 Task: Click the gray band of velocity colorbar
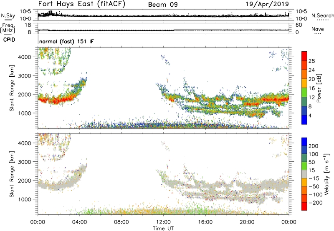pyautogui.click(x=304, y=174)
